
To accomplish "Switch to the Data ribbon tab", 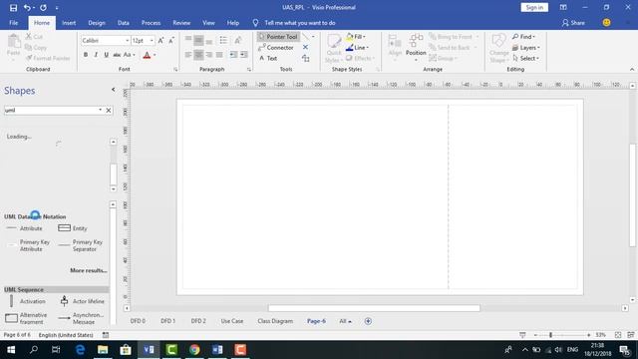I will pyautogui.click(x=124, y=23).
